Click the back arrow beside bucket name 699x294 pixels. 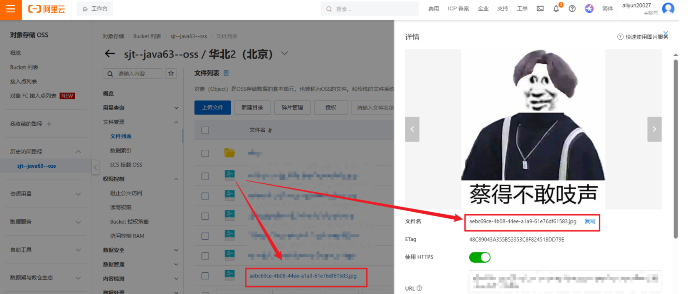click(110, 53)
